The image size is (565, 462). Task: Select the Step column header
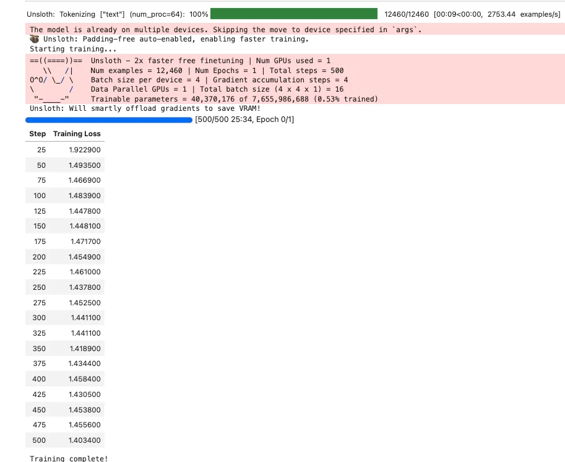click(x=38, y=134)
